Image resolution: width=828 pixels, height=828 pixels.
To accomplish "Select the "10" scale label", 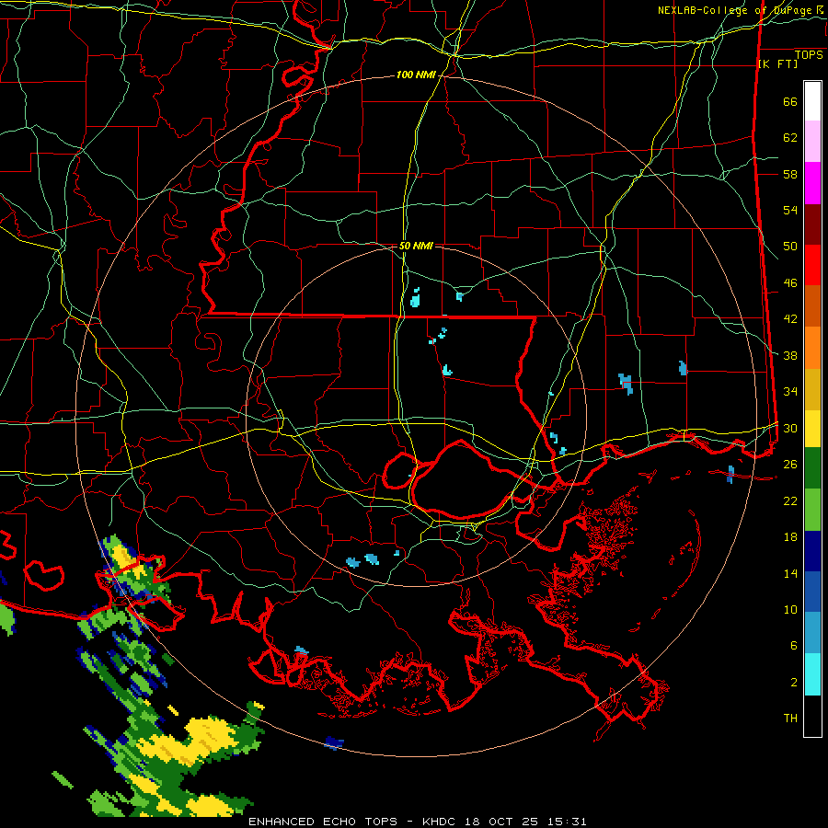I will point(790,609).
